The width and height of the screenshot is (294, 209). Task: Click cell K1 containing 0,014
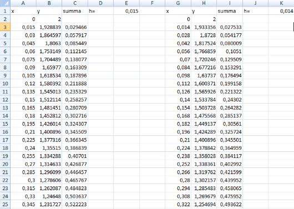pyautogui.click(x=281, y=11)
